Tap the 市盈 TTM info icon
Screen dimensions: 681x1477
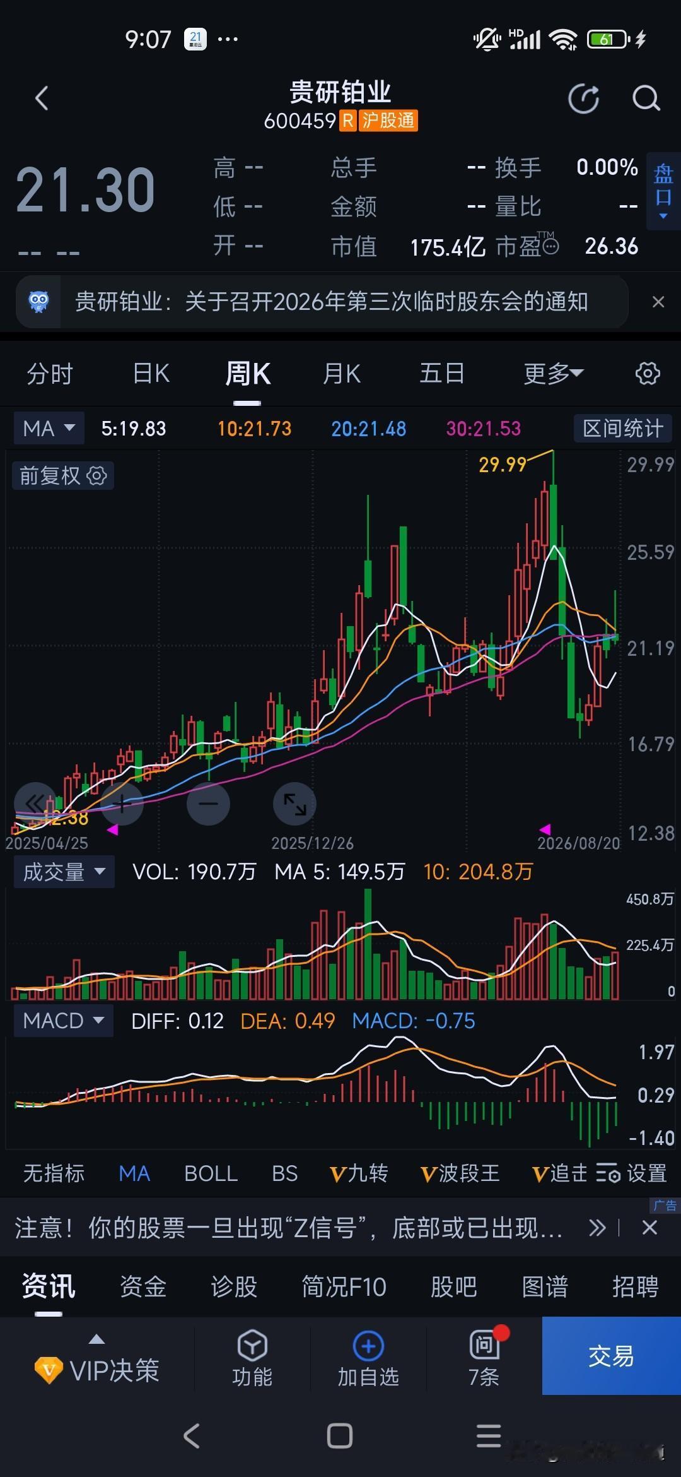[x=550, y=246]
